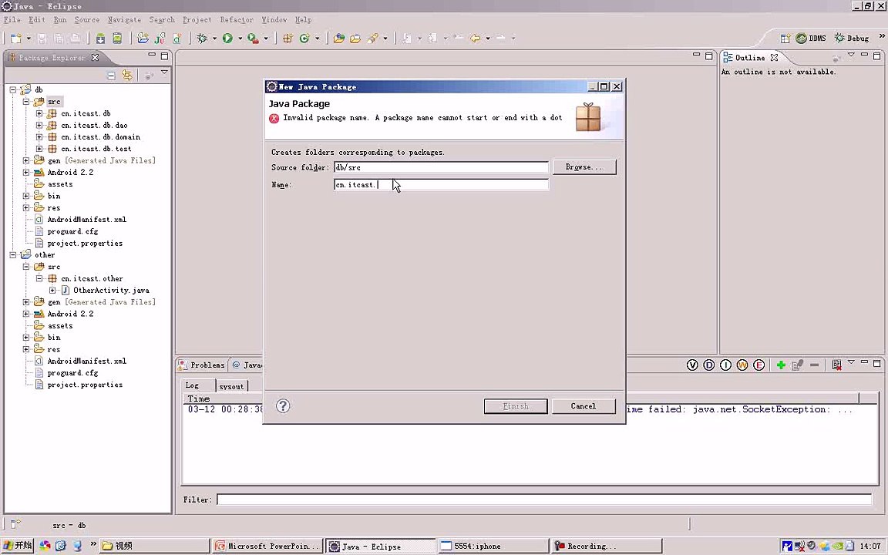Click the New wizard icon in toolbar
The width and height of the screenshot is (888, 555).
pyautogui.click(x=16, y=39)
